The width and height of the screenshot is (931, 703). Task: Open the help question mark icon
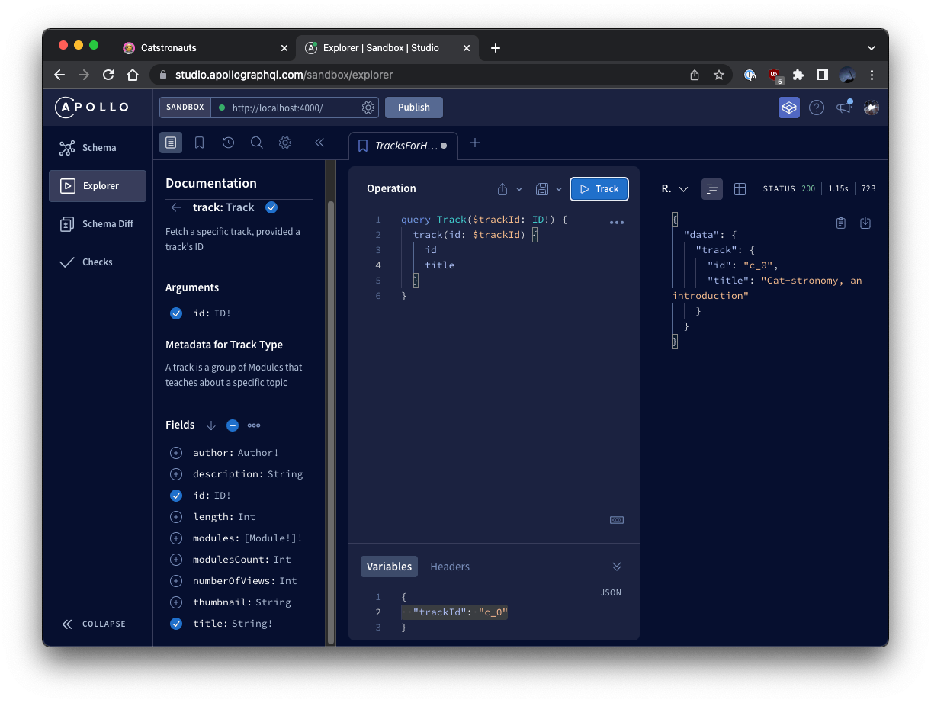[x=817, y=108]
